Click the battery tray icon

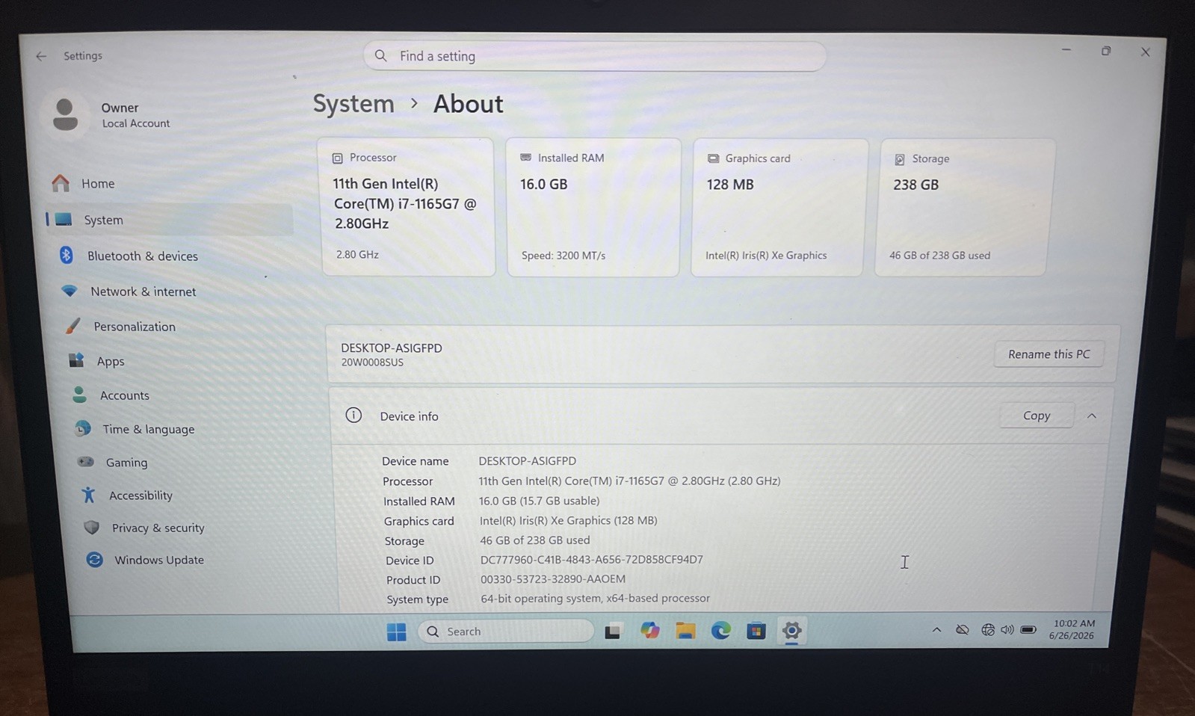pos(1028,630)
